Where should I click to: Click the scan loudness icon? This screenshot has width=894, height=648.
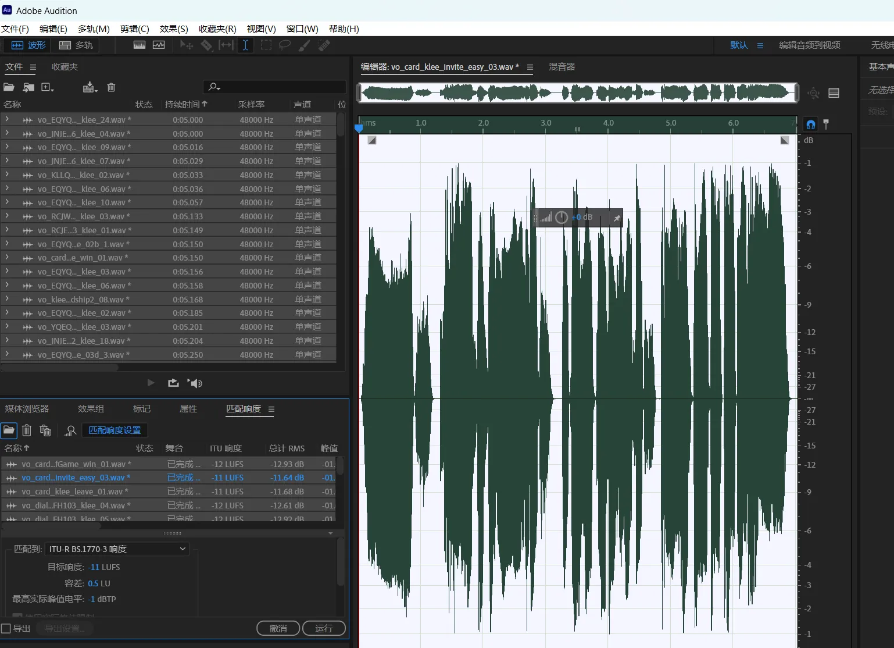(70, 430)
